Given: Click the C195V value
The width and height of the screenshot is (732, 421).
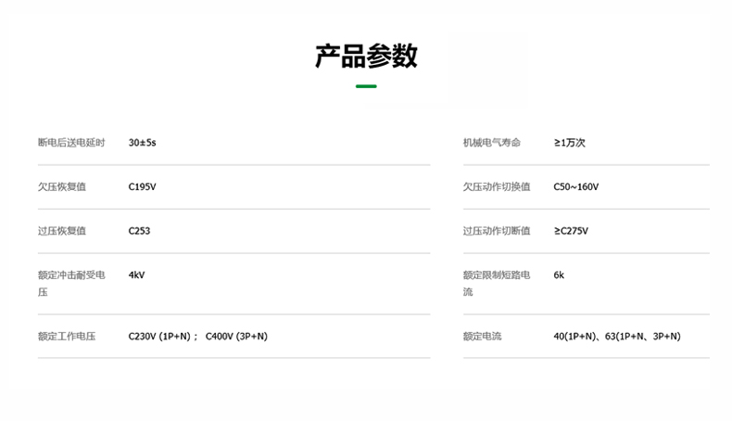Looking at the screenshot, I should 142,186.
